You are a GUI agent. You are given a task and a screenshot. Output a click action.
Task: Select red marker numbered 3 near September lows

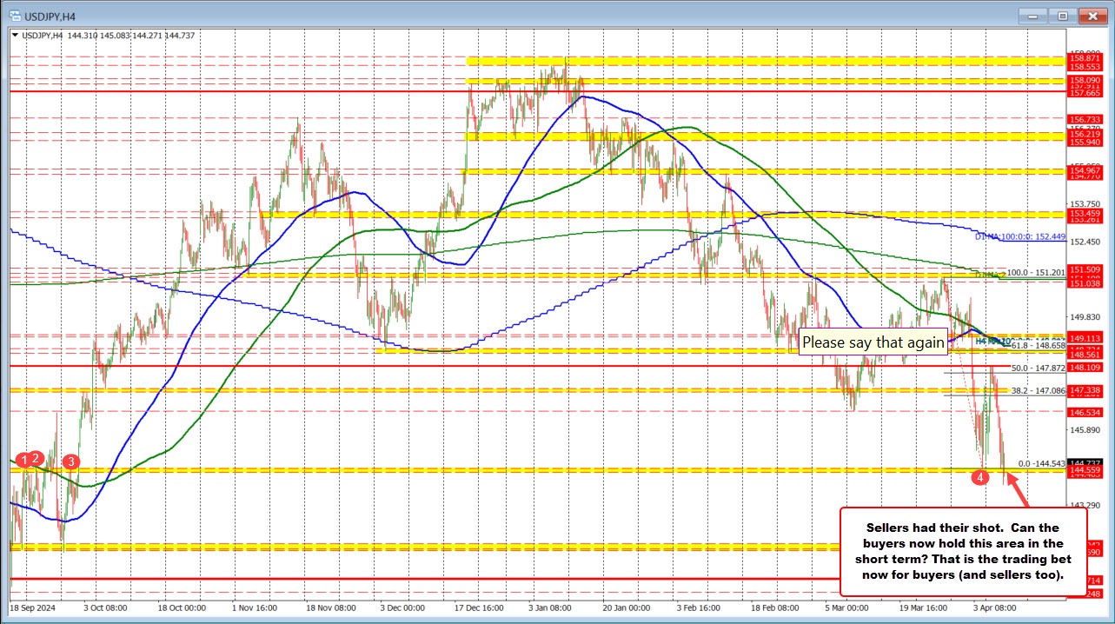[71, 461]
